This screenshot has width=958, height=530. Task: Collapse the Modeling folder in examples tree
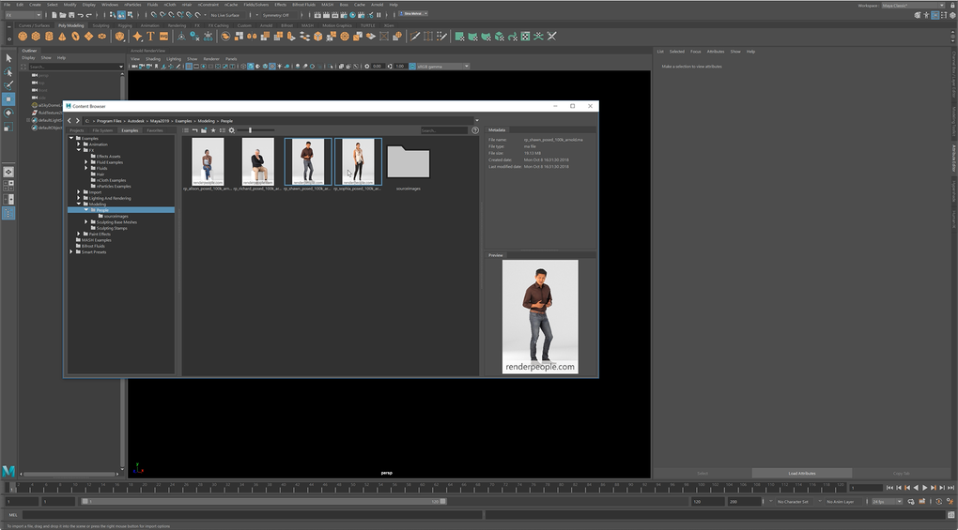point(80,204)
